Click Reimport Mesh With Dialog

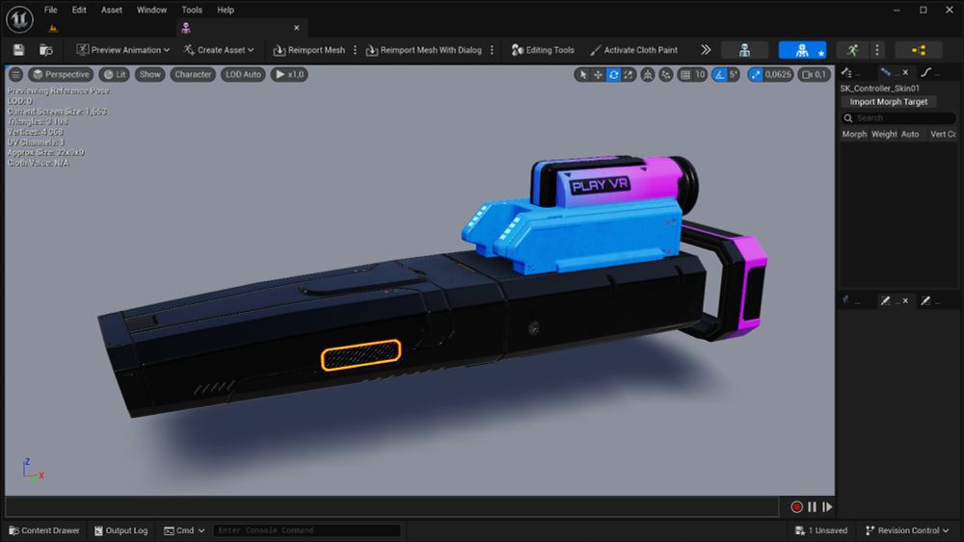[x=423, y=50]
